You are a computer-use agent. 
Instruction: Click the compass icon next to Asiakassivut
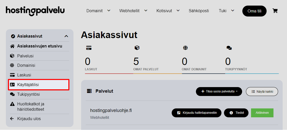pos(13,36)
